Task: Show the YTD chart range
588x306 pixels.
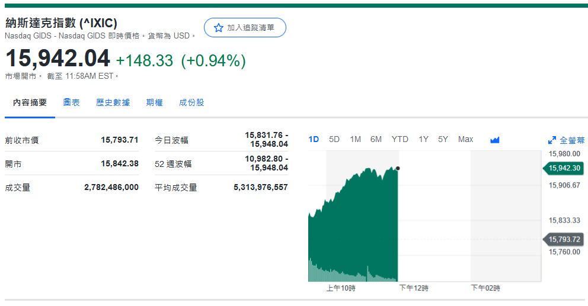Action: (x=400, y=139)
